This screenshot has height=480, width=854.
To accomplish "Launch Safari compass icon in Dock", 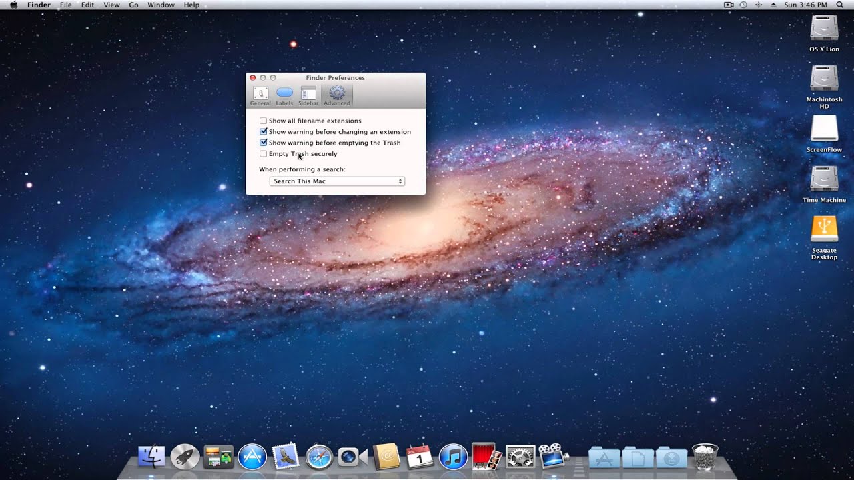I will click(x=319, y=457).
